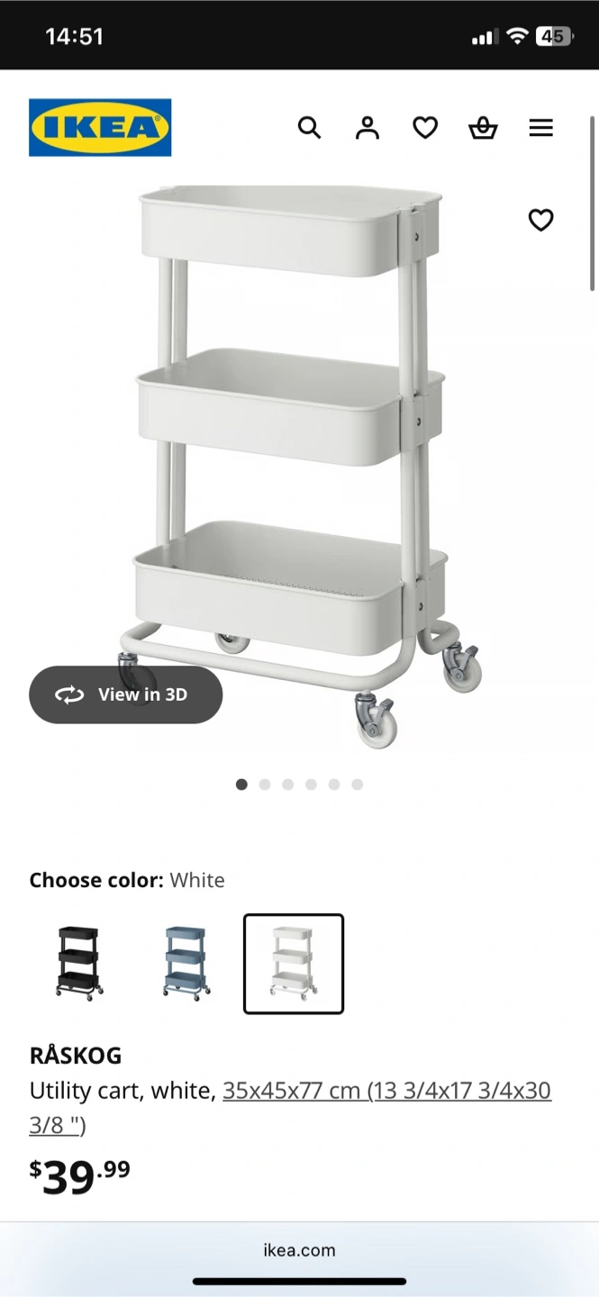The image size is (599, 1297).
Task: Go to third image carousel dot
Action: point(288,785)
